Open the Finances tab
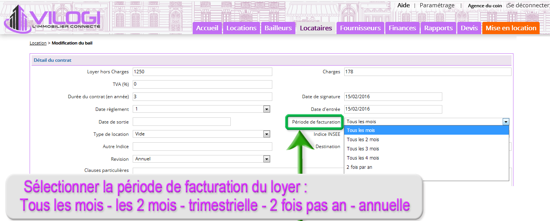 (x=402, y=28)
